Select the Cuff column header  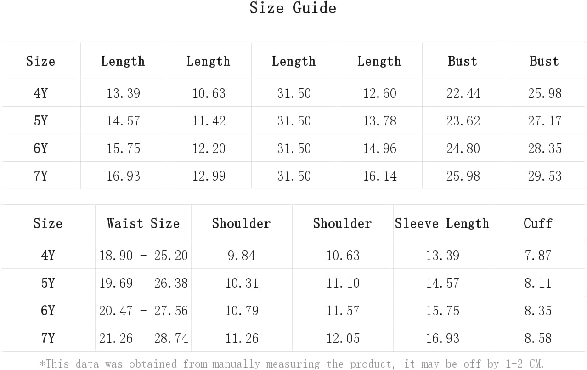pyautogui.click(x=538, y=223)
